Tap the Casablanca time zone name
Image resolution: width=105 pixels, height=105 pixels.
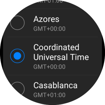point(55,85)
